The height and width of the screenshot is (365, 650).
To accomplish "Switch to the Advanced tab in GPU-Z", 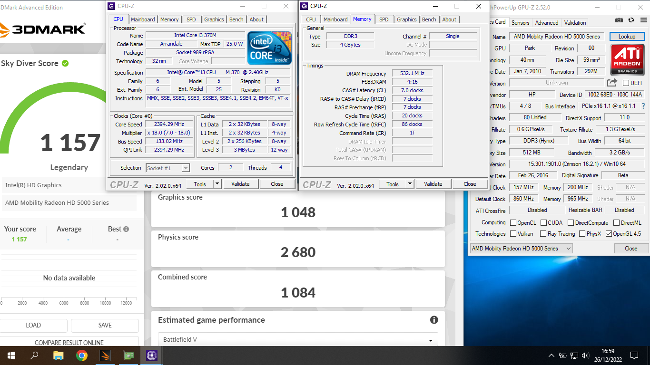I will (547, 23).
